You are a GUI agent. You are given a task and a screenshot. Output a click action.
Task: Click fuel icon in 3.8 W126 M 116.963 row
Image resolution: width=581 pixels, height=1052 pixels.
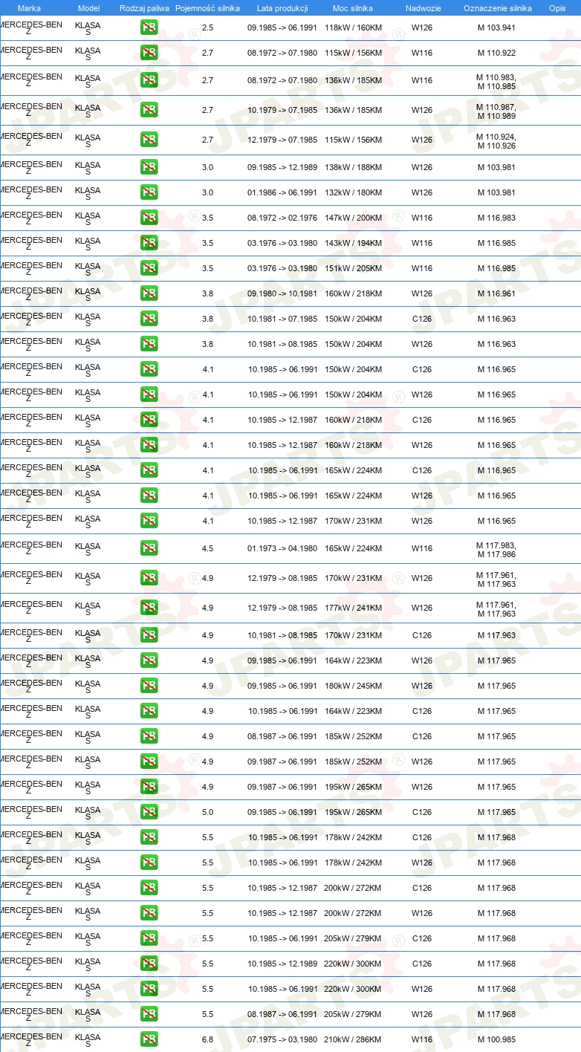pos(149,344)
